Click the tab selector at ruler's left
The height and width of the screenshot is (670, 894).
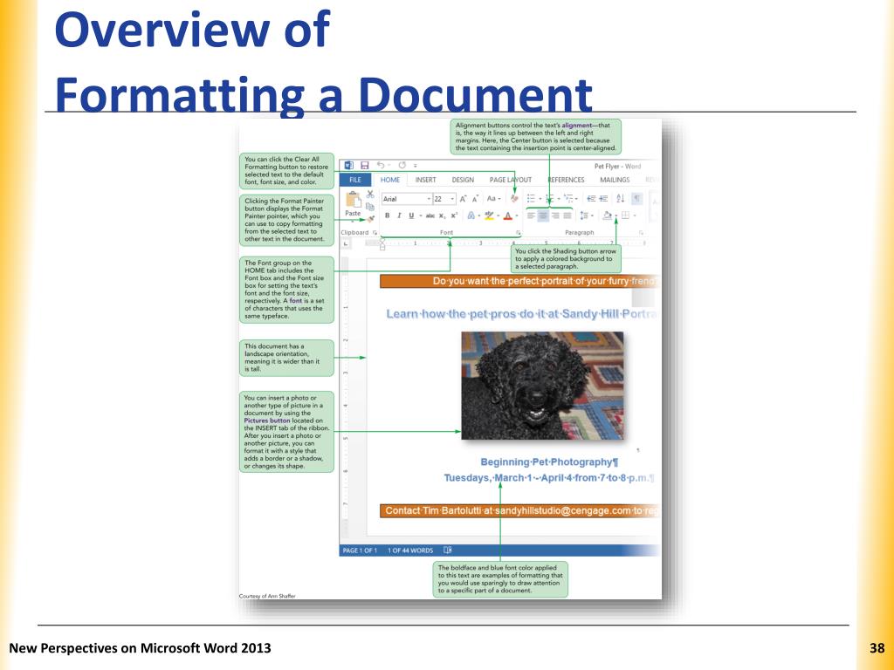coord(346,244)
